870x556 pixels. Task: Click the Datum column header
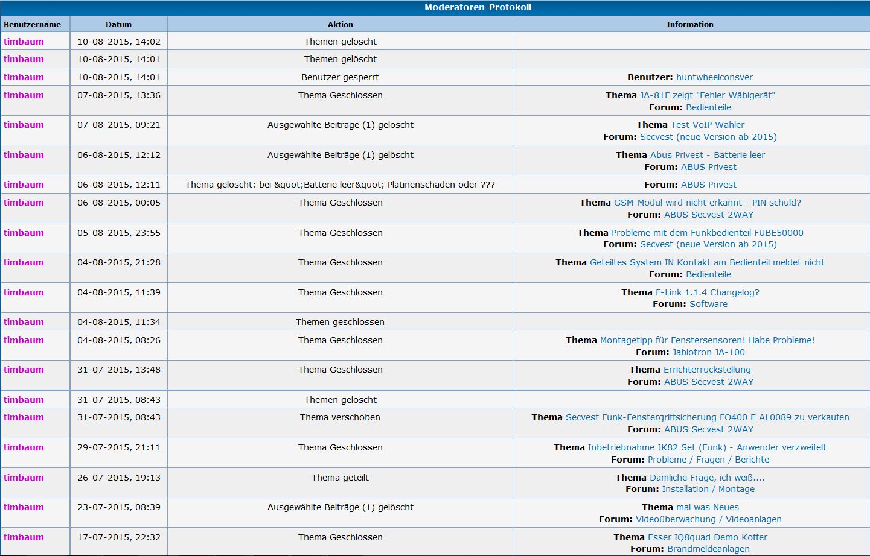coord(118,25)
